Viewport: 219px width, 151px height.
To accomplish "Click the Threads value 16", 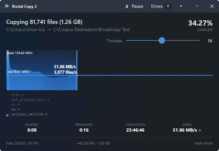I will [x=210, y=41].
